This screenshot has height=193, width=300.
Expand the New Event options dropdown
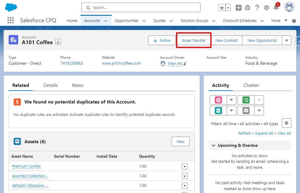(231, 100)
